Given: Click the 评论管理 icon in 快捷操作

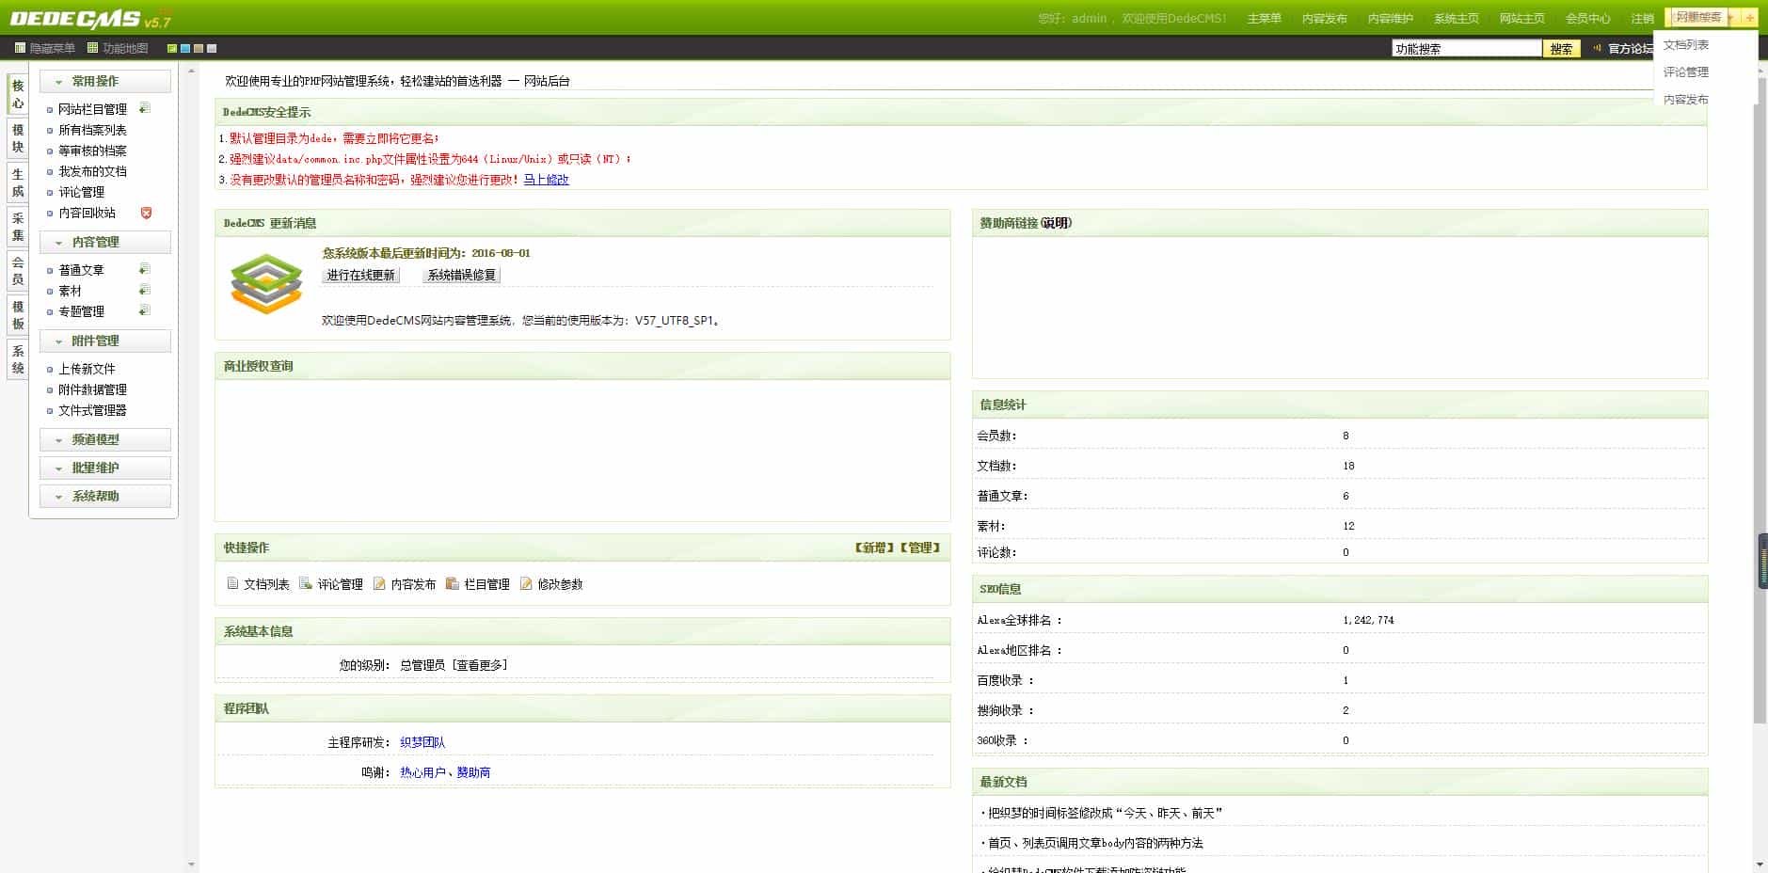Looking at the screenshot, I should pyautogui.click(x=306, y=583).
